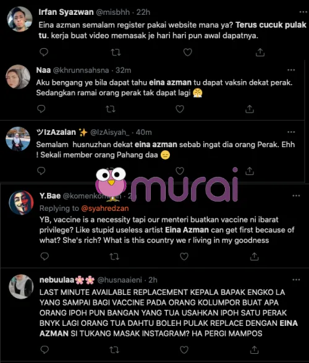This screenshot has width=309, height=363.
Task: Open more options menu on Naa's tweet
Action: pos(291,70)
